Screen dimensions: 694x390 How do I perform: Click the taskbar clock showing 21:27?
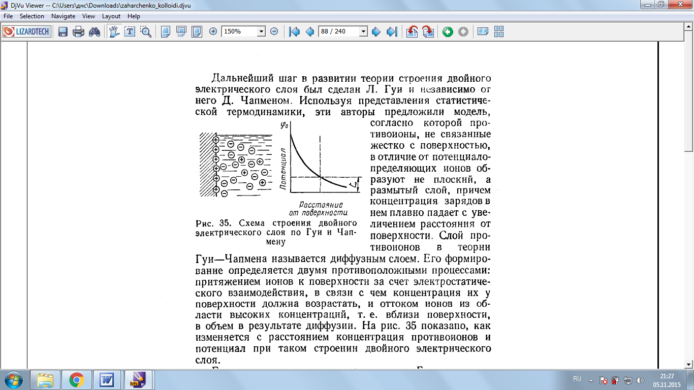(667, 376)
